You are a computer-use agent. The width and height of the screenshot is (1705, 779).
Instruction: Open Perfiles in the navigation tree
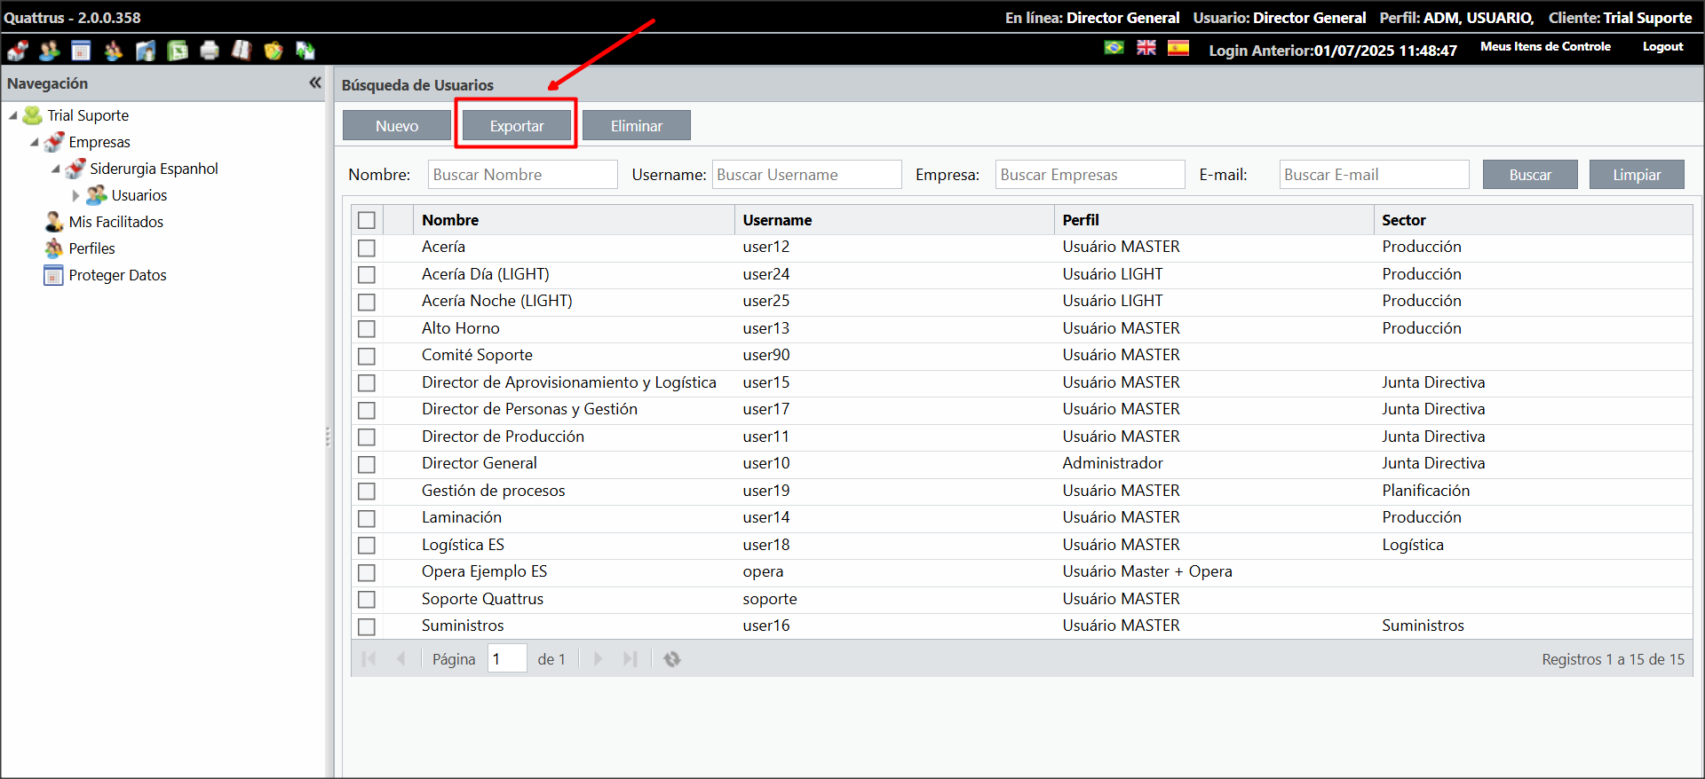pyautogui.click(x=92, y=248)
